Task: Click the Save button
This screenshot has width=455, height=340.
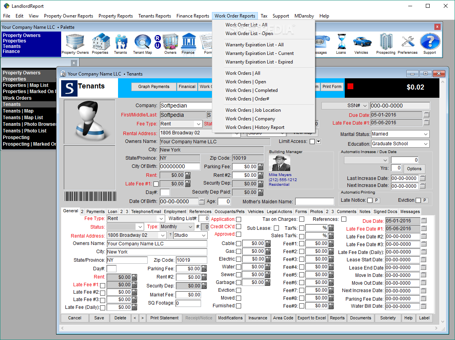Action: [99, 318]
